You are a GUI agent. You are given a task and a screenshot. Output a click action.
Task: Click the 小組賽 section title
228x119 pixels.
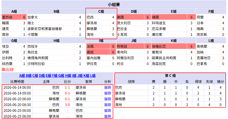[x=114, y=5]
